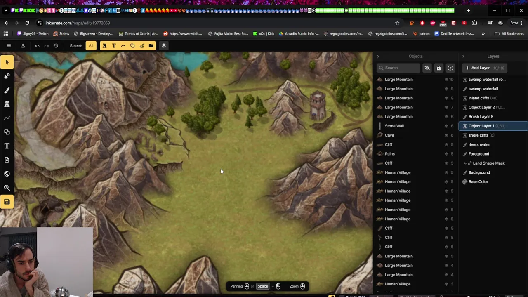Open the globe map settings tool
Screen dimensions: 528x297
coord(7,174)
